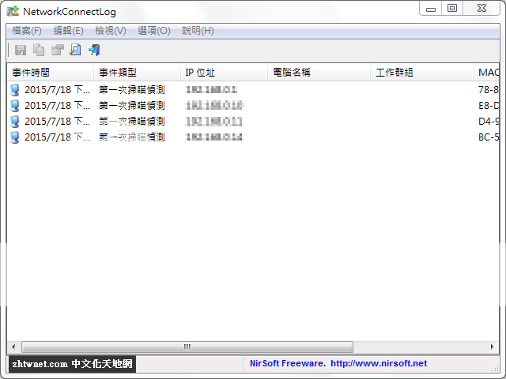Click the Save toolbar icon

pos(21,50)
